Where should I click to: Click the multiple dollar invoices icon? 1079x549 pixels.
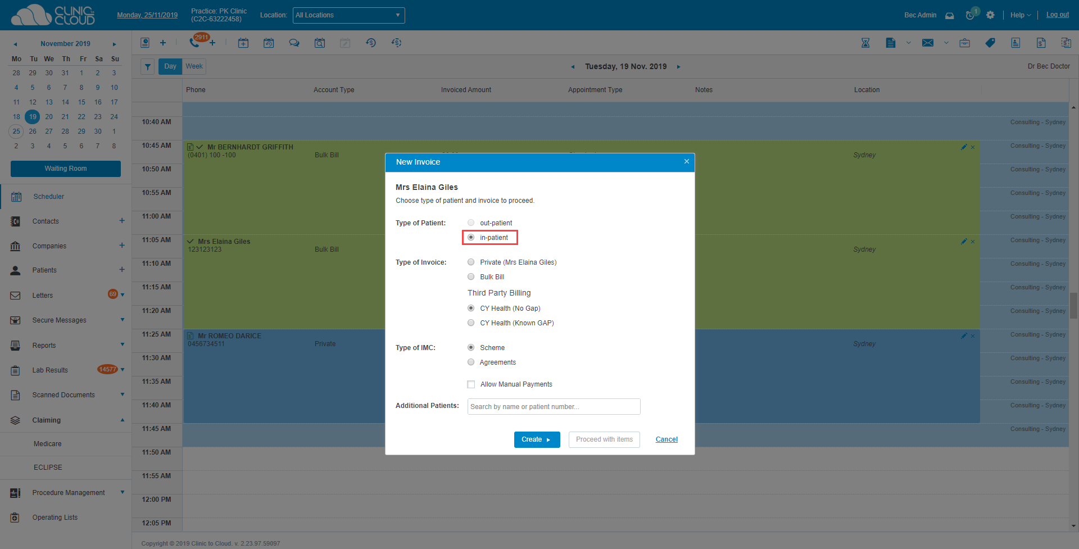click(x=1066, y=43)
